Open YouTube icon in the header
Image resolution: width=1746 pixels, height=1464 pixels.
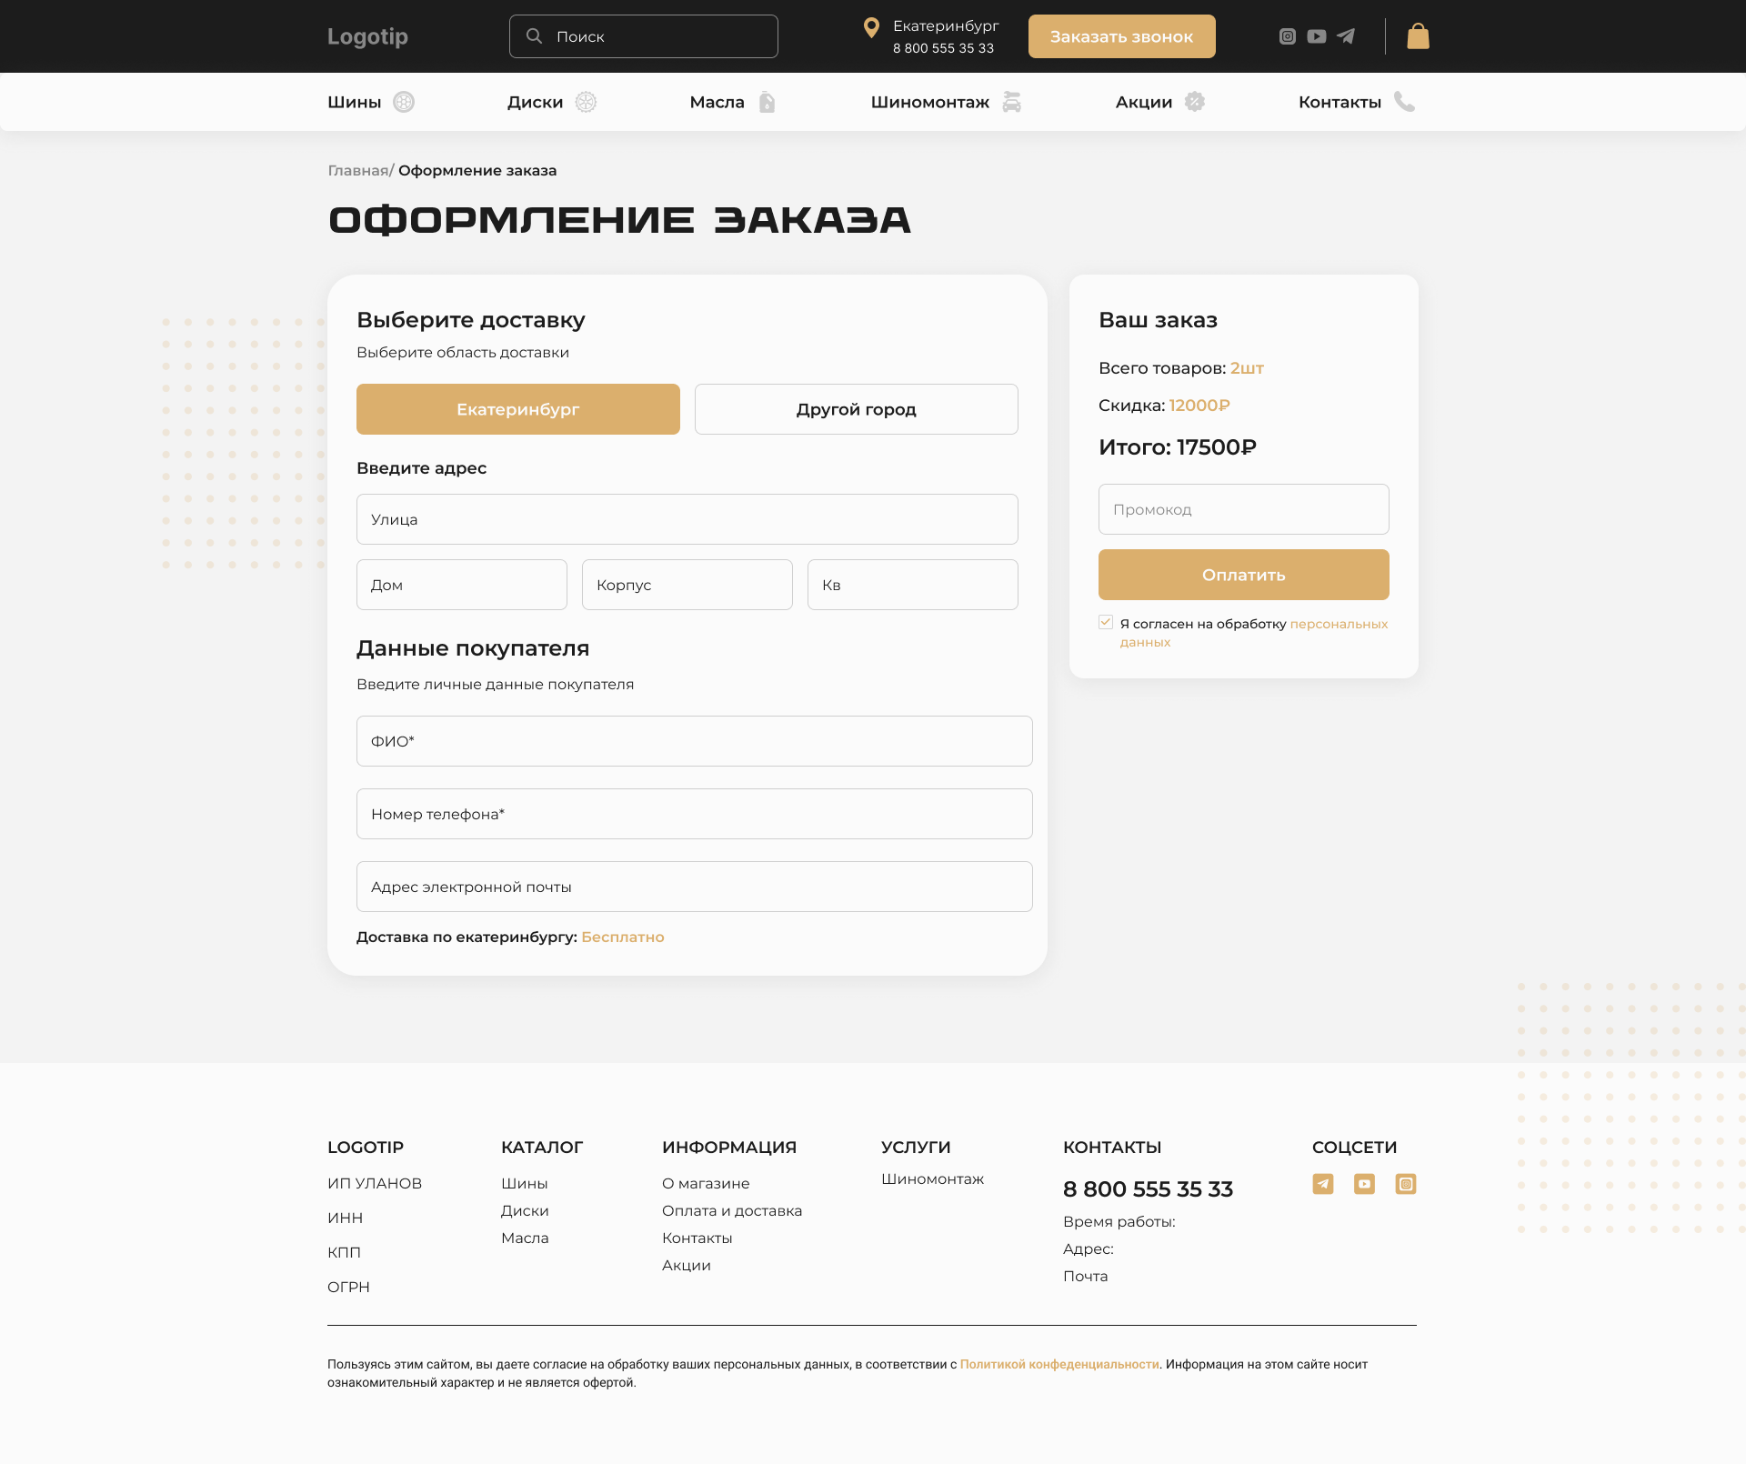1317,36
